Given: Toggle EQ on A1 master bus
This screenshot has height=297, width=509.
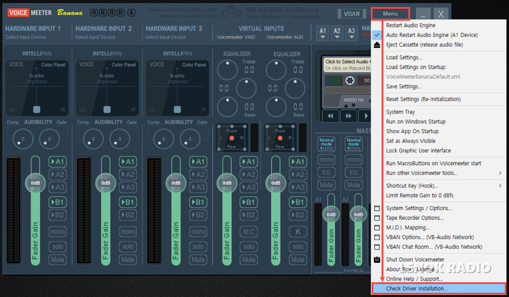Looking at the screenshot, I should tap(327, 173).
